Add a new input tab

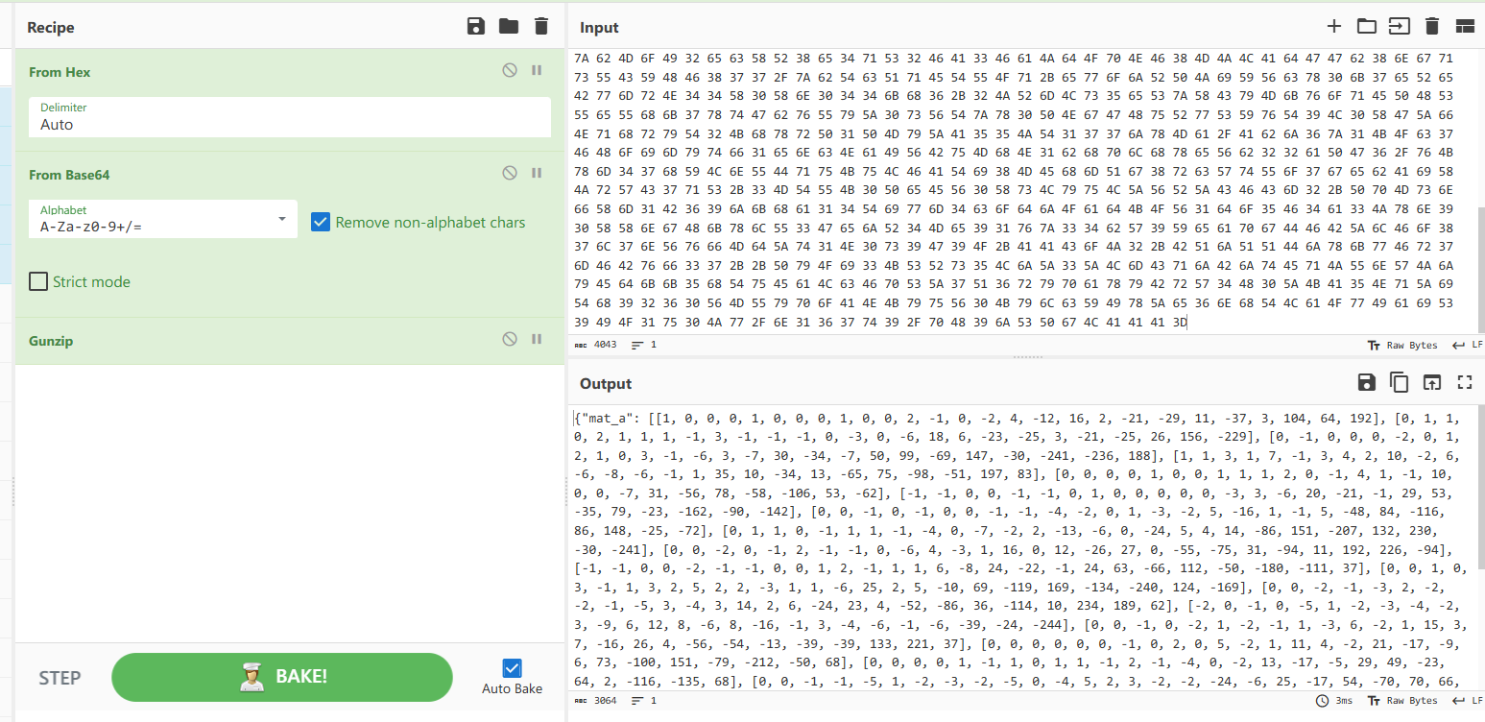1333,27
